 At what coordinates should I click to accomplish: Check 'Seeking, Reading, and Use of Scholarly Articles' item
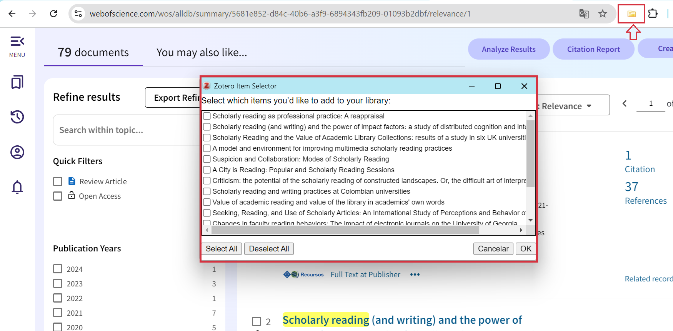tap(207, 213)
